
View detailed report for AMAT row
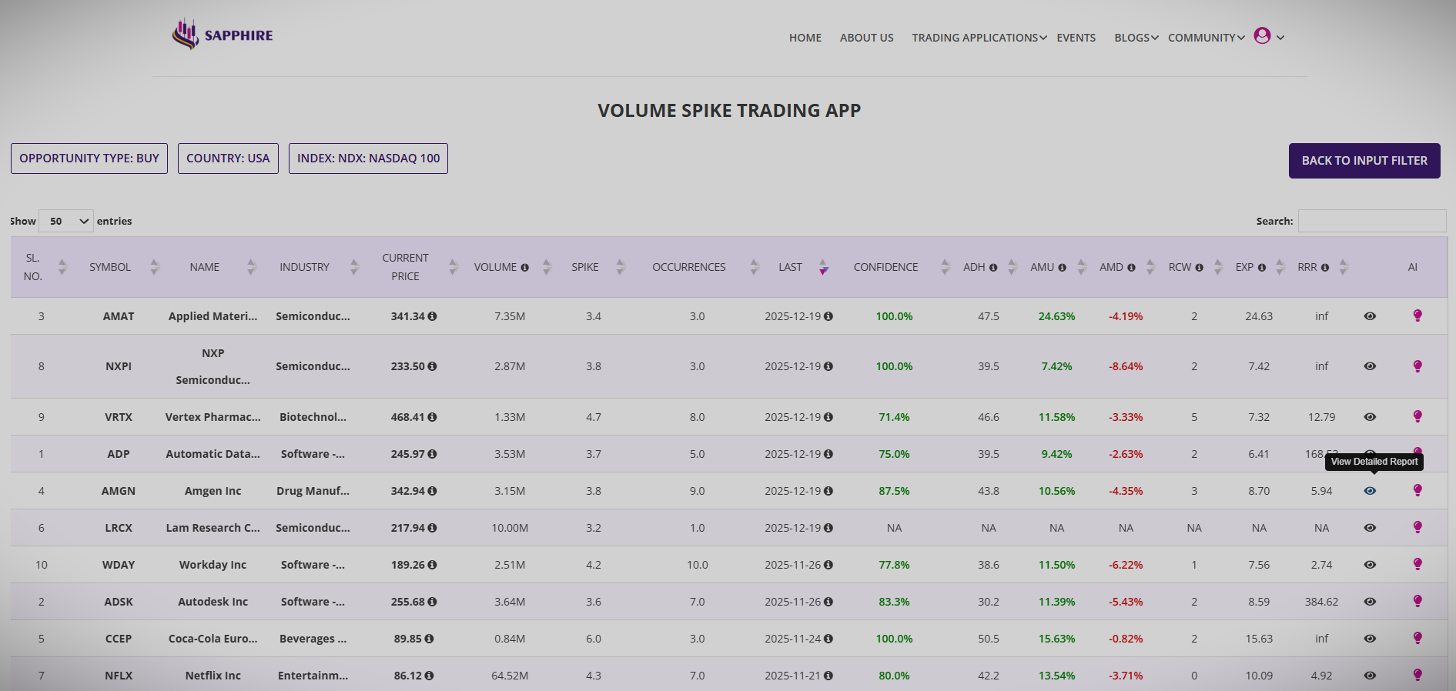pos(1370,316)
